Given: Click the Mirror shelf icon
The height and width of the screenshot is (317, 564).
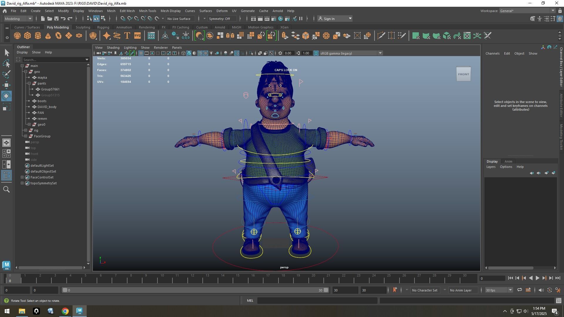Looking at the screenshot, I should point(230,36).
